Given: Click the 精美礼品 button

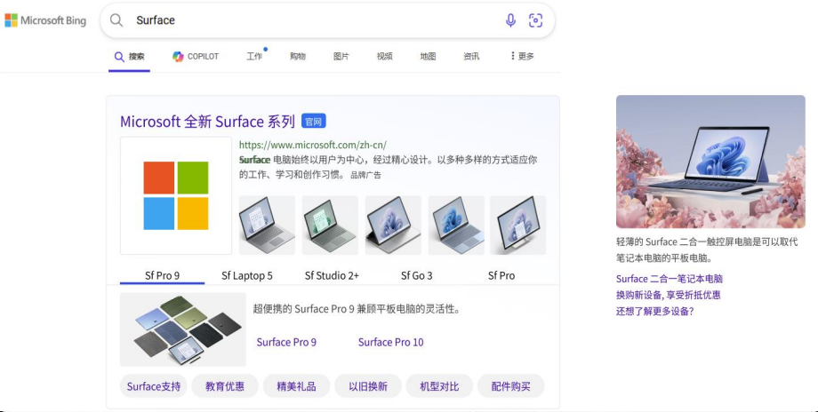Looking at the screenshot, I should (296, 386).
